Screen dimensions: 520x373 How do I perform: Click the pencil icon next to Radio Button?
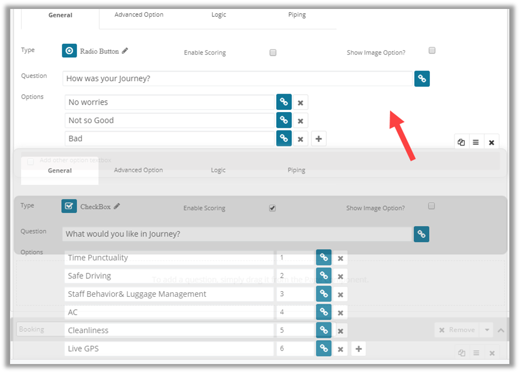(x=125, y=51)
